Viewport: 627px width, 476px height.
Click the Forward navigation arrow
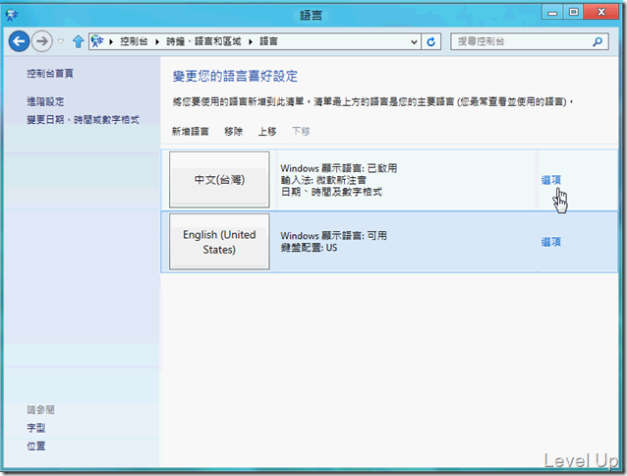(x=42, y=41)
